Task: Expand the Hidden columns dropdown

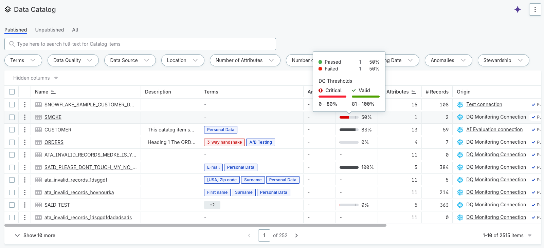Action: (x=35, y=78)
